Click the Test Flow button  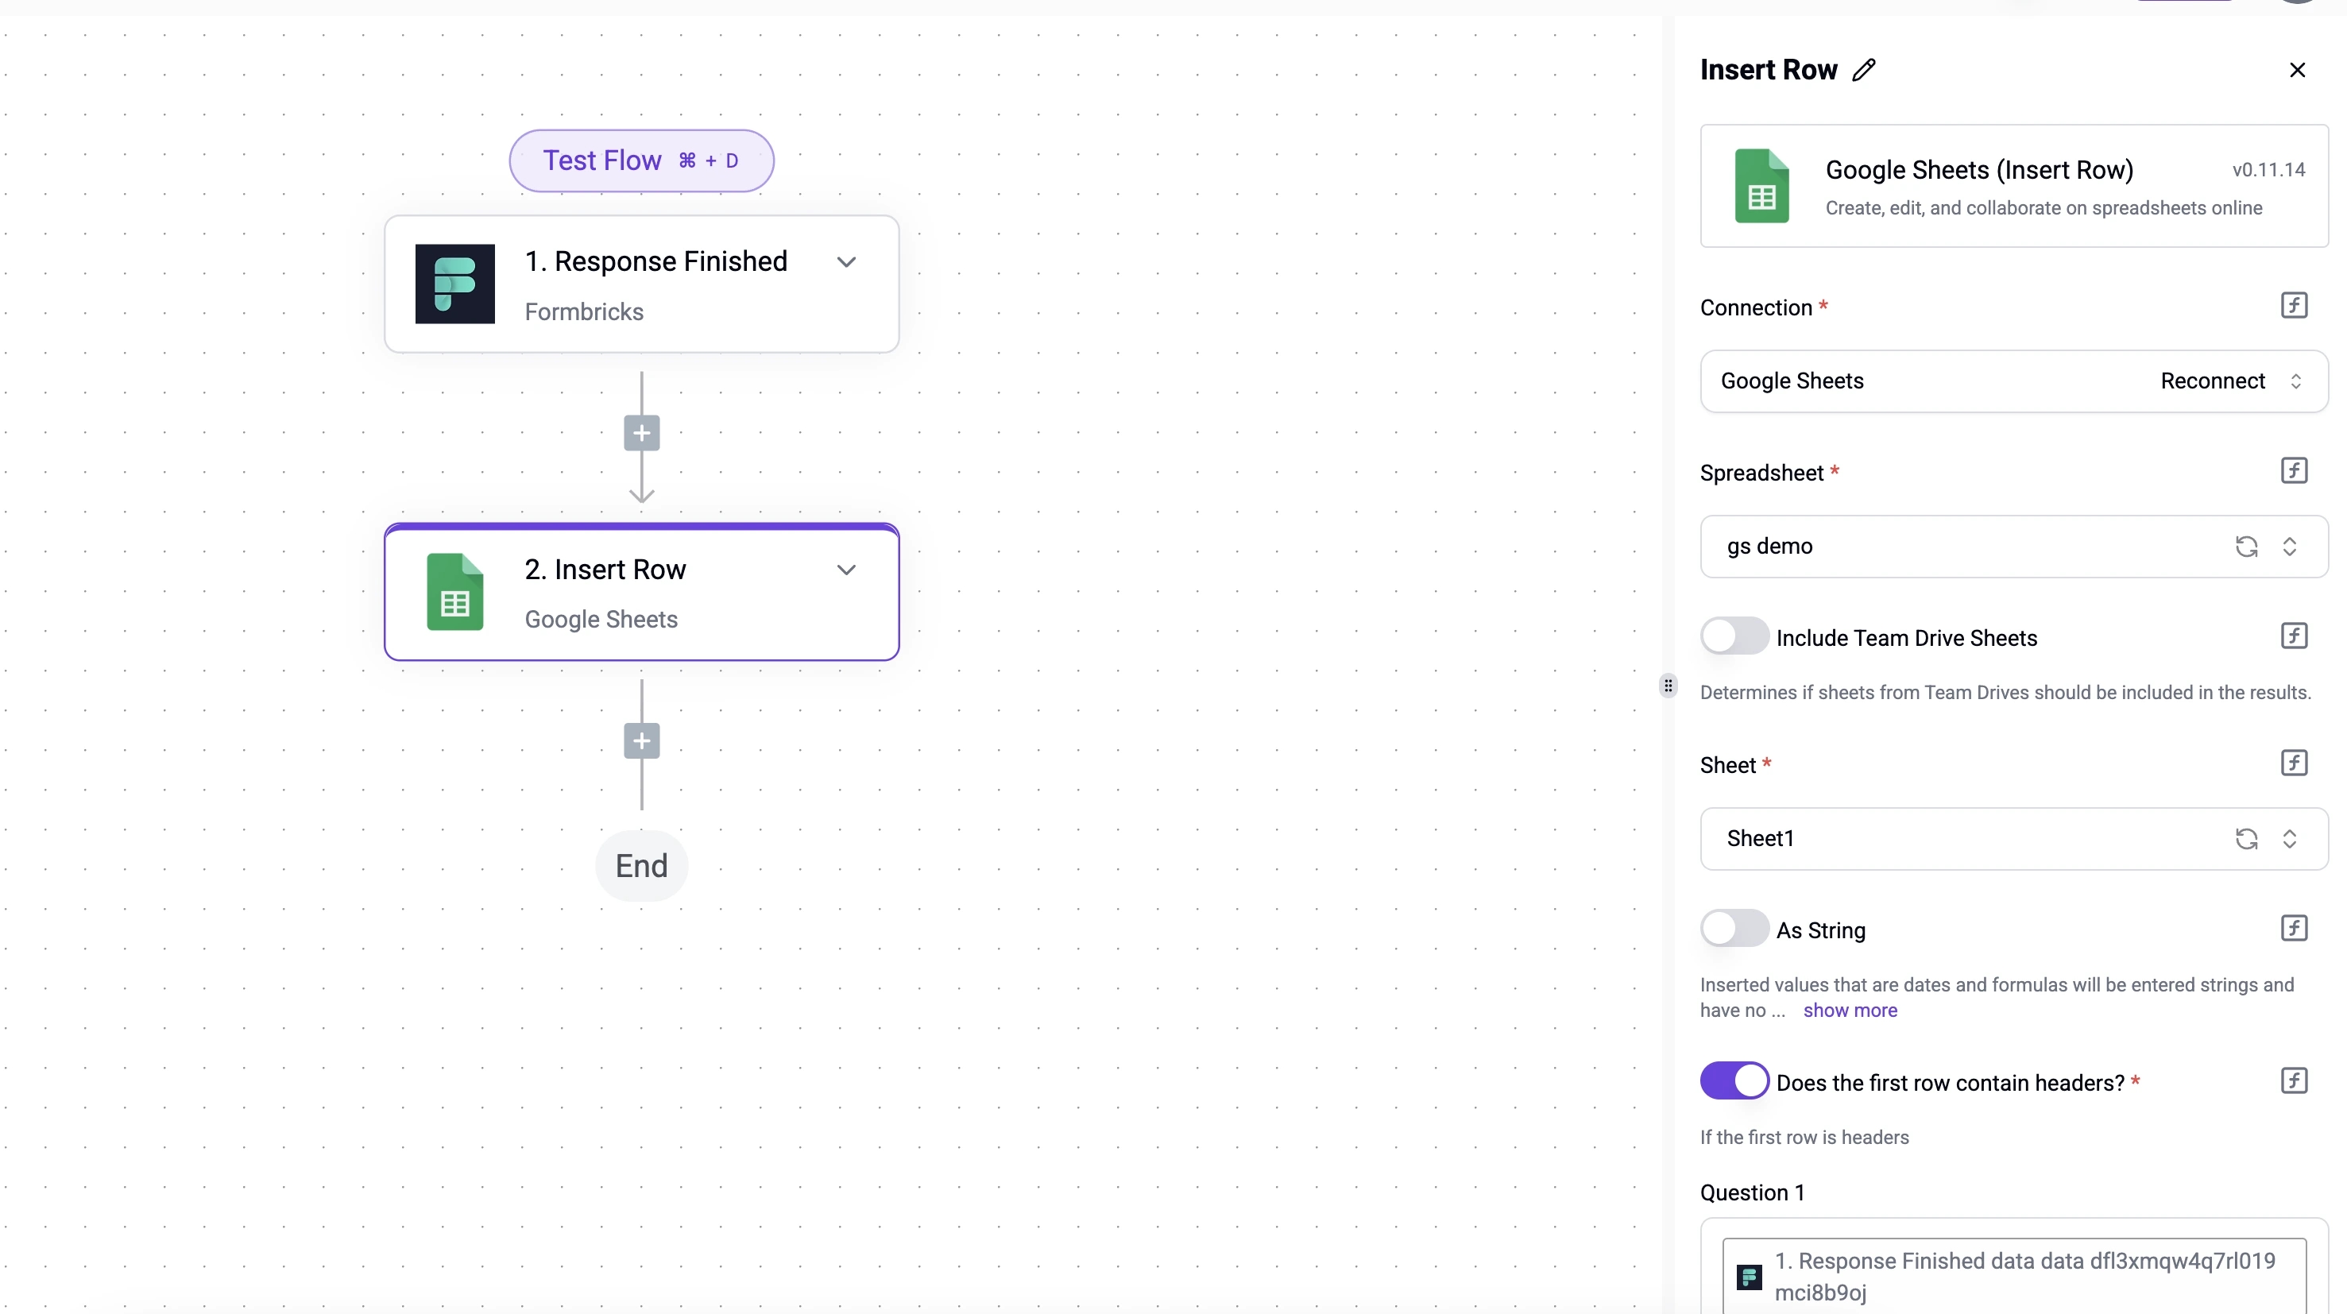(641, 160)
